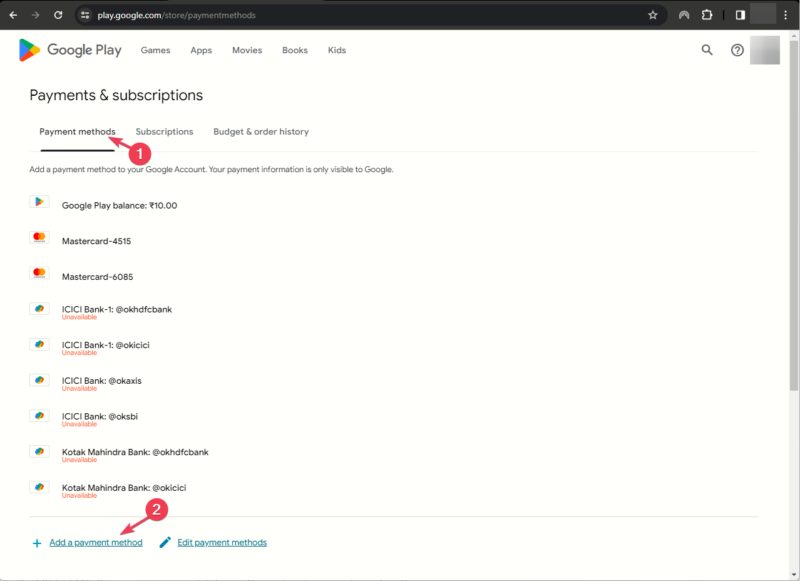The width and height of the screenshot is (800, 581).
Task: Toggle the browser side panel icon
Action: click(x=740, y=15)
